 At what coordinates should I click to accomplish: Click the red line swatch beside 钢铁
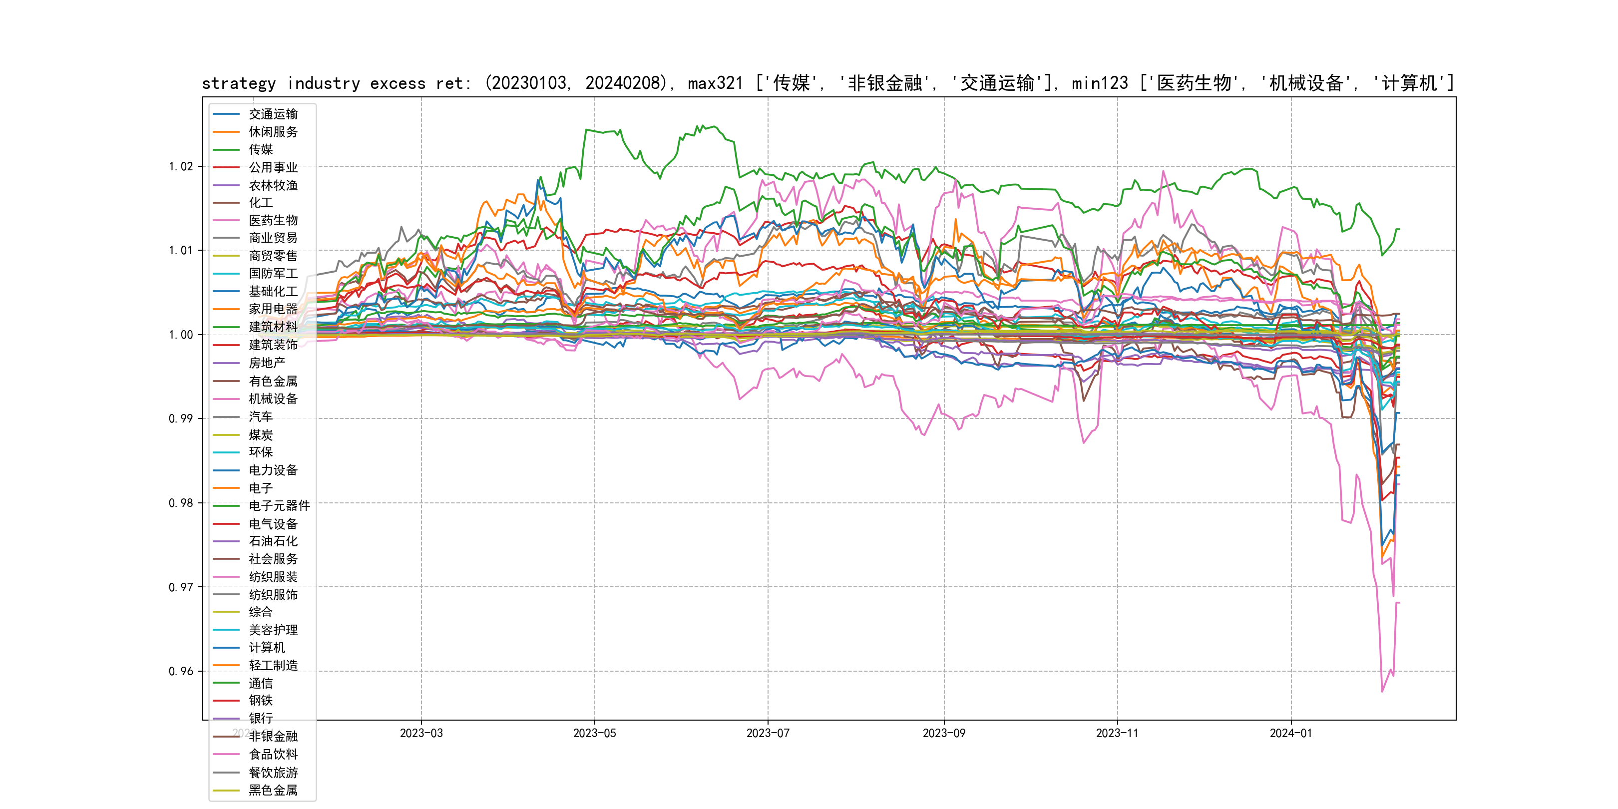[226, 700]
